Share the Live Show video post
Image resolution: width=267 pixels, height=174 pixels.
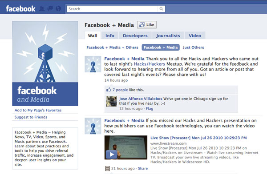[x=143, y=168]
